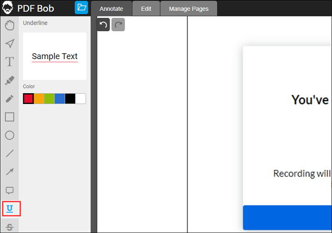
Task: Switch to the Edit tab
Action: click(x=146, y=9)
